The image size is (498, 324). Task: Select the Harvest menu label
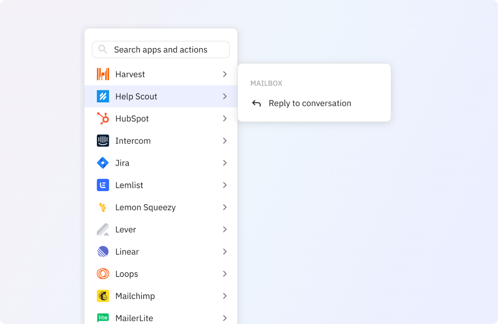130,74
